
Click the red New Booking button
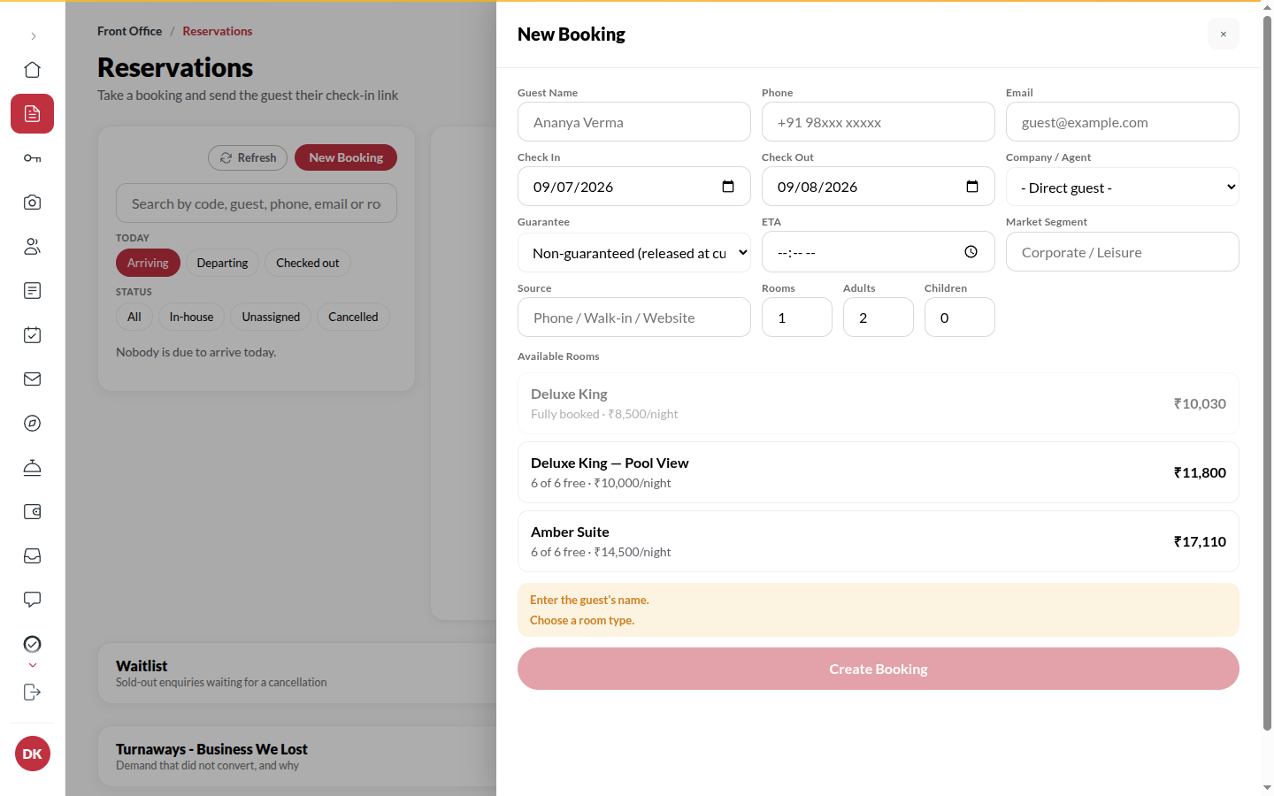[346, 157]
